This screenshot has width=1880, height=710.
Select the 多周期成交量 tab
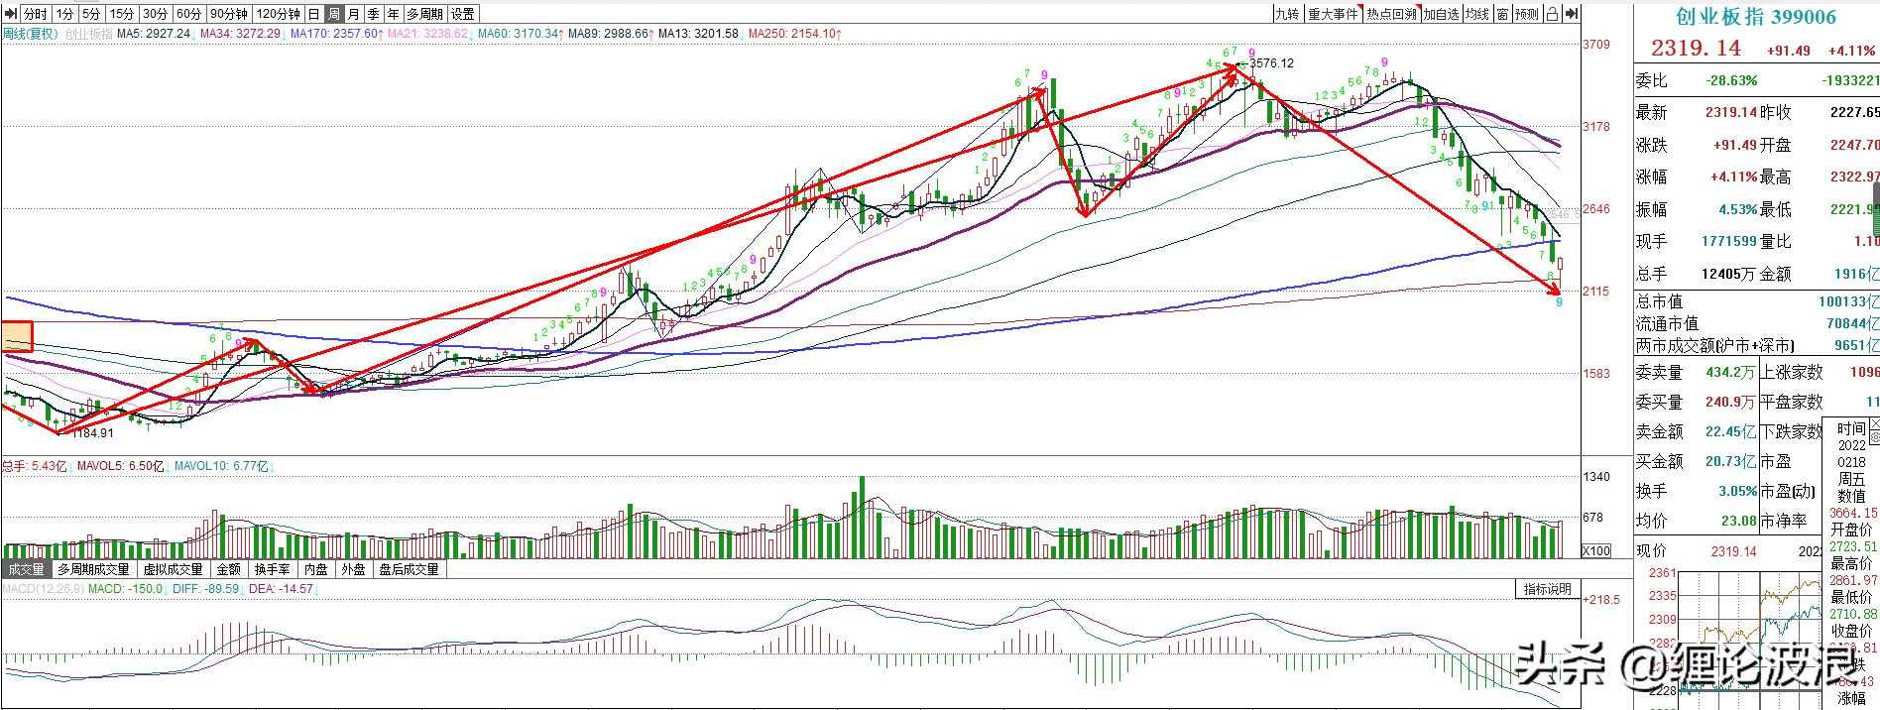94,569
